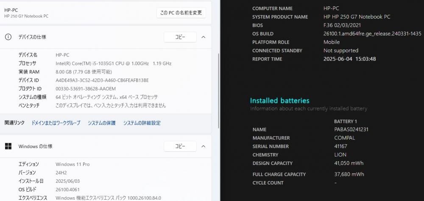This screenshot has width=424, height=201.
Task: Select full charge capacity 37,680 mWh
Action: pos(349,174)
